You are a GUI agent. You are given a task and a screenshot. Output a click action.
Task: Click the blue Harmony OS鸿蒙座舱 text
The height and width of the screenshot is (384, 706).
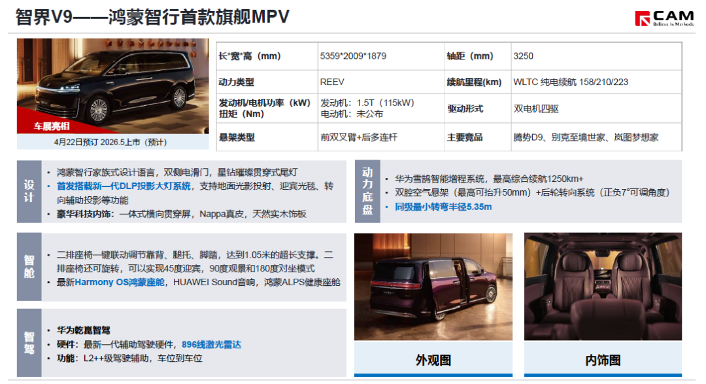click(x=120, y=282)
